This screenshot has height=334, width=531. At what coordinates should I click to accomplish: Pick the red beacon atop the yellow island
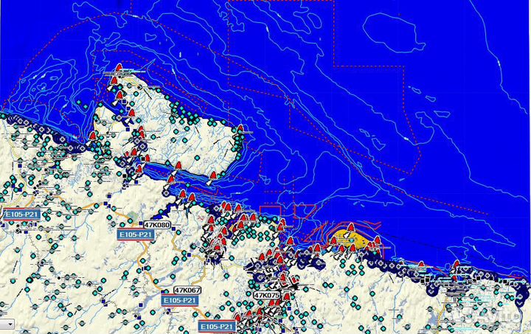[x=351, y=228]
